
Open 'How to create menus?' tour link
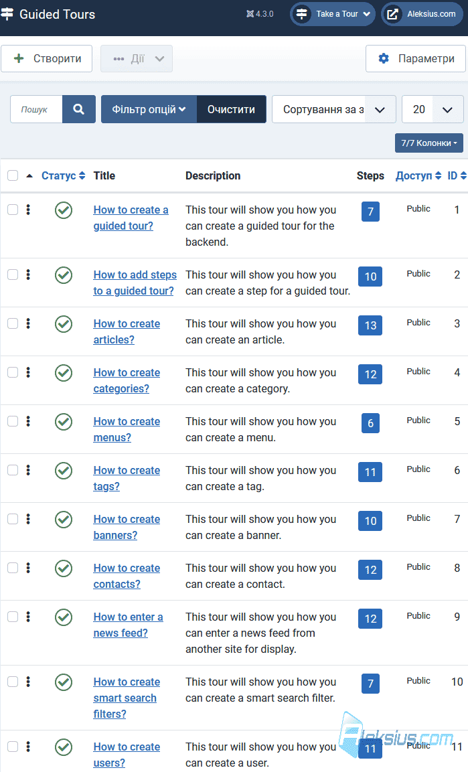point(127,429)
